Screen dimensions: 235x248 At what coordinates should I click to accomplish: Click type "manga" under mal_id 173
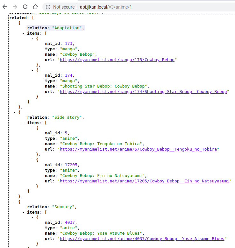click(x=68, y=49)
